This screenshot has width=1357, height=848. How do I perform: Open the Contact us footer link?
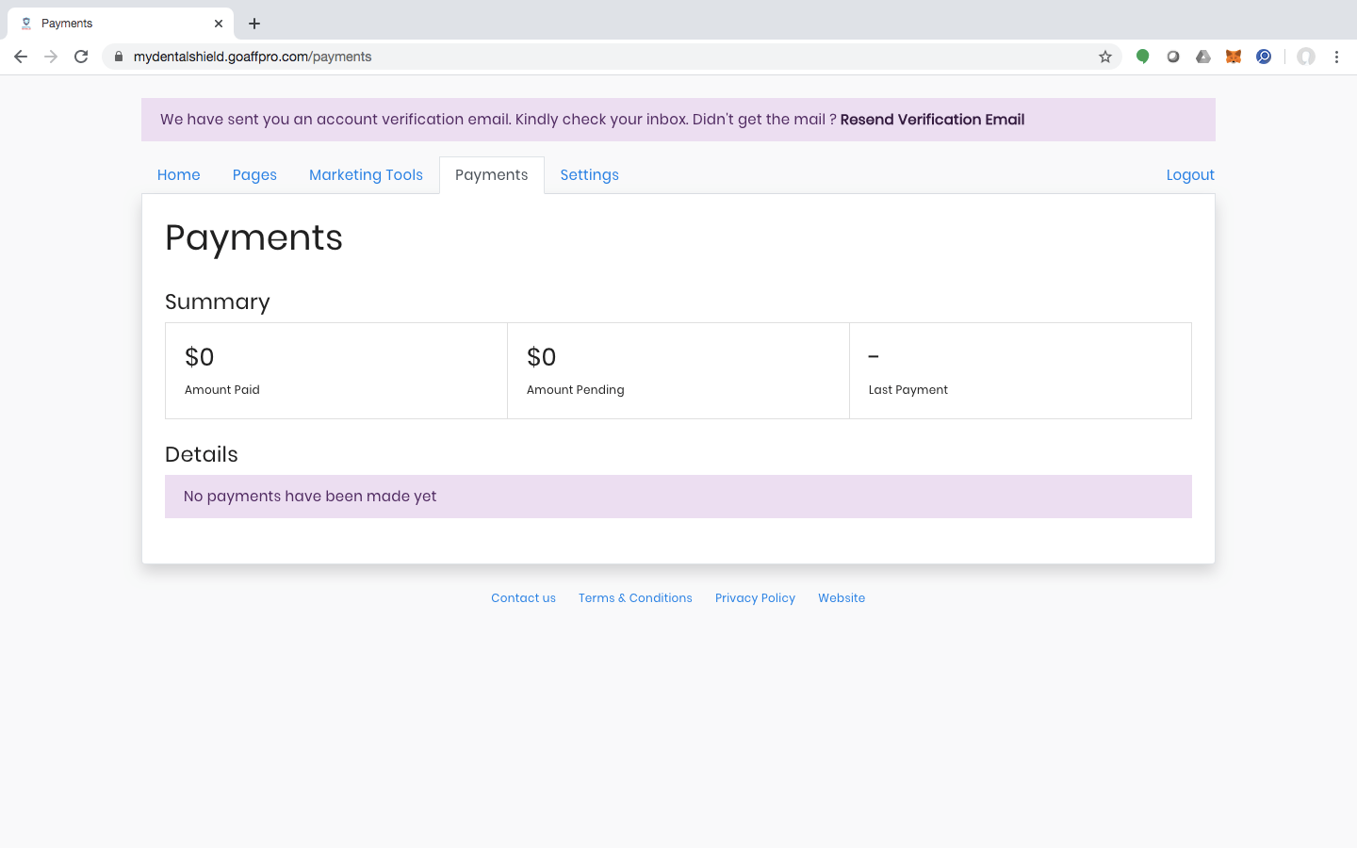(523, 598)
